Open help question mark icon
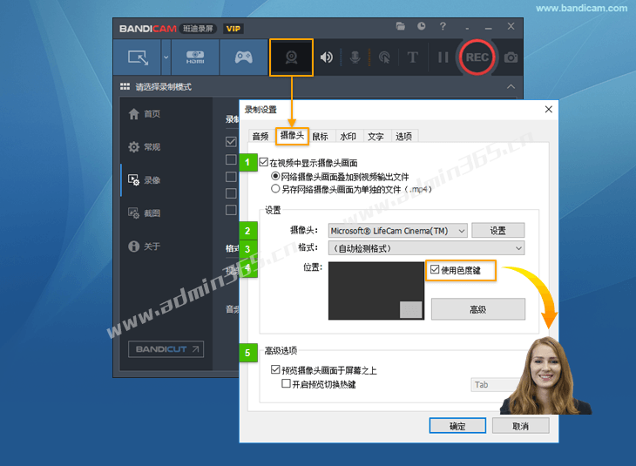Viewport: 636px width, 466px height. pyautogui.click(x=443, y=26)
